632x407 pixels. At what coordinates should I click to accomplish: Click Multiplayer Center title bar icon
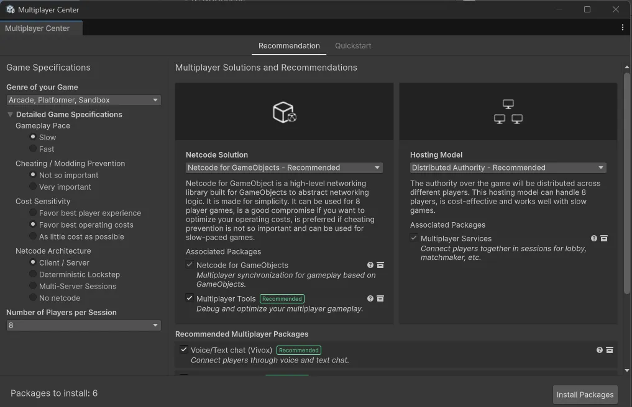point(11,9)
